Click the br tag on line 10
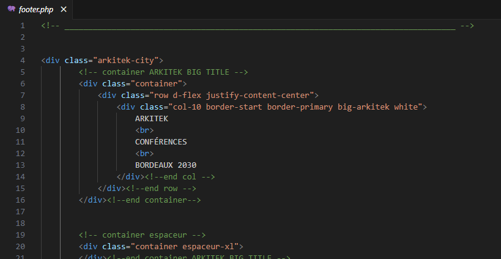This screenshot has width=501, height=259. click(144, 130)
